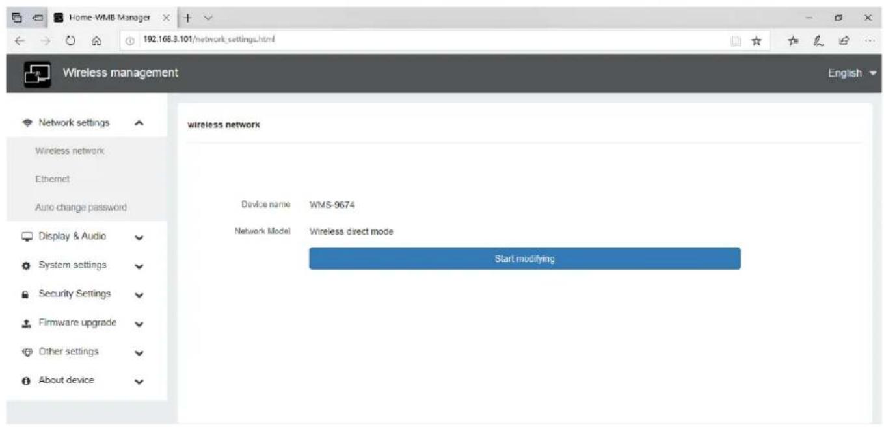Click the Network Model label

[x=262, y=231]
